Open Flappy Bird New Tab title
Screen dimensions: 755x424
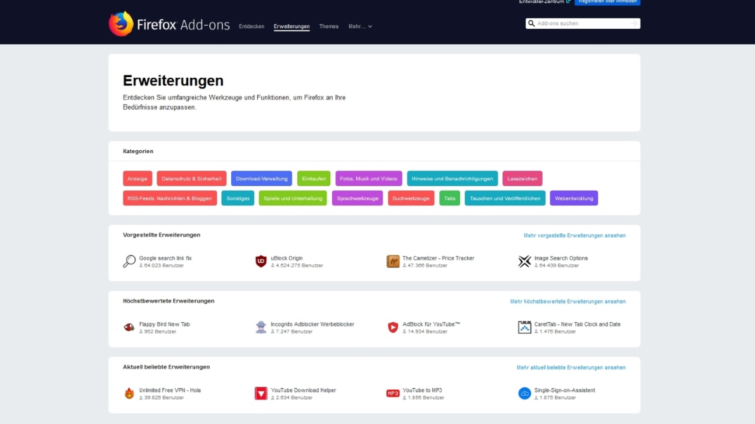[x=164, y=324]
